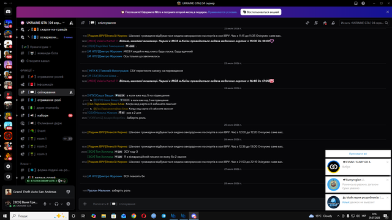Click the invite people icon beside server name
Viewport: 392px width, 220px height.
(x=71, y=23)
